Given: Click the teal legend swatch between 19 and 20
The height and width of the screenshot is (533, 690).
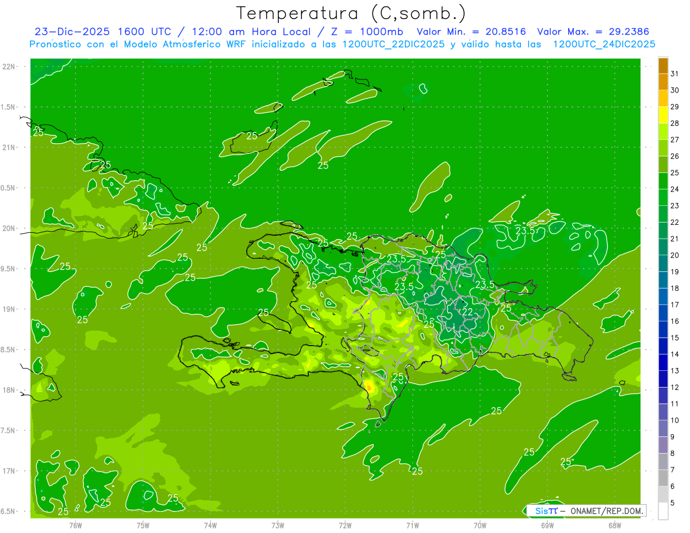Looking at the screenshot, I should (x=663, y=263).
